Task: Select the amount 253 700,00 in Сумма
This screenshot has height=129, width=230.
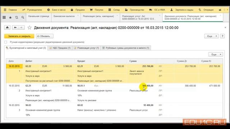Action: (x=148, y=66)
